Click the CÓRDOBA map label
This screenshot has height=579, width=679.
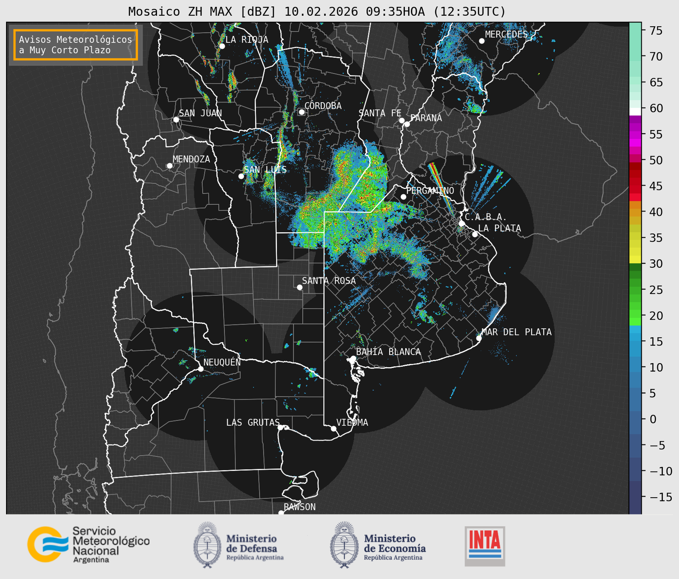(x=323, y=106)
